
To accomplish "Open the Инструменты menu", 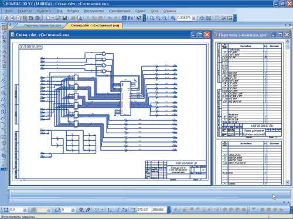I will tap(94, 11).
